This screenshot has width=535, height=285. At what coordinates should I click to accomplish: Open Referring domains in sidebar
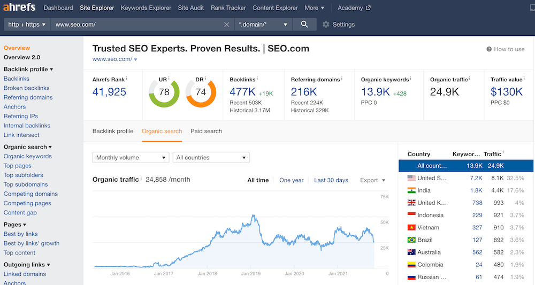coord(28,97)
